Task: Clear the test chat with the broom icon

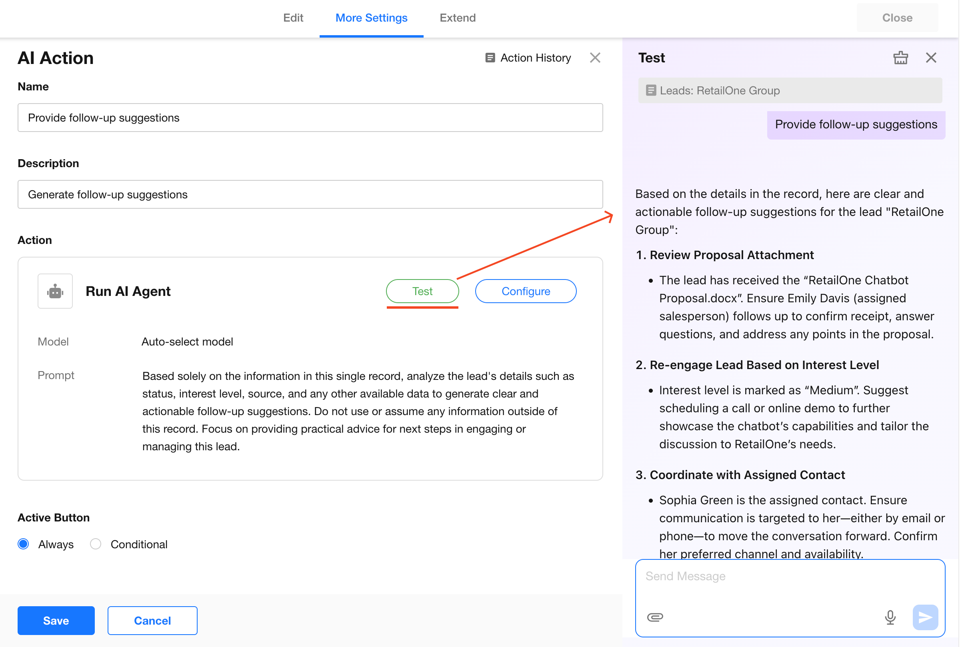Action: [900, 58]
